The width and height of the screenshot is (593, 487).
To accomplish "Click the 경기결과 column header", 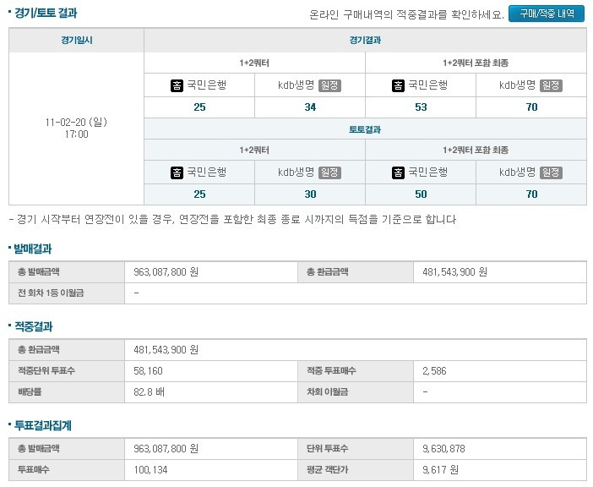I will click(365, 40).
